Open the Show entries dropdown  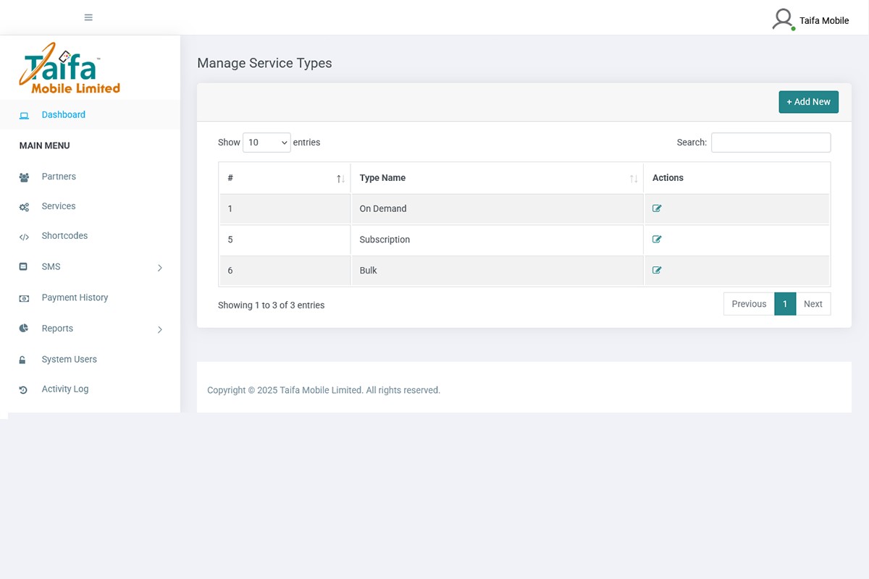tap(266, 143)
